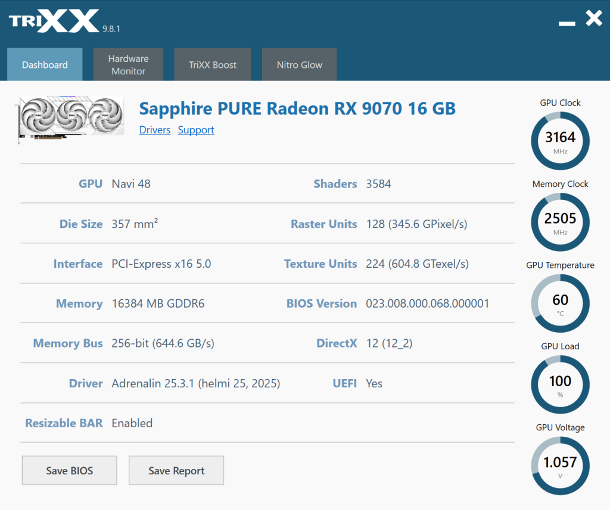610x510 pixels.
Task: Click the GPU Voltage heading text
Action: point(560,427)
